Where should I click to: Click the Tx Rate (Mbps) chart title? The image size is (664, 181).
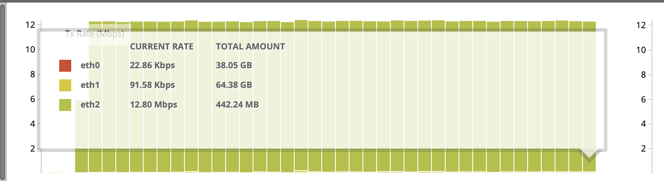94,34
